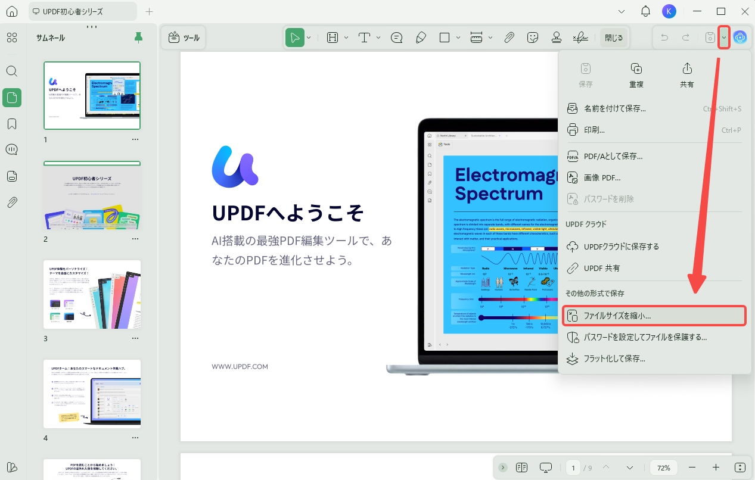Expand the selection tool dropdown arrow
This screenshot has width=755, height=480.
point(309,38)
